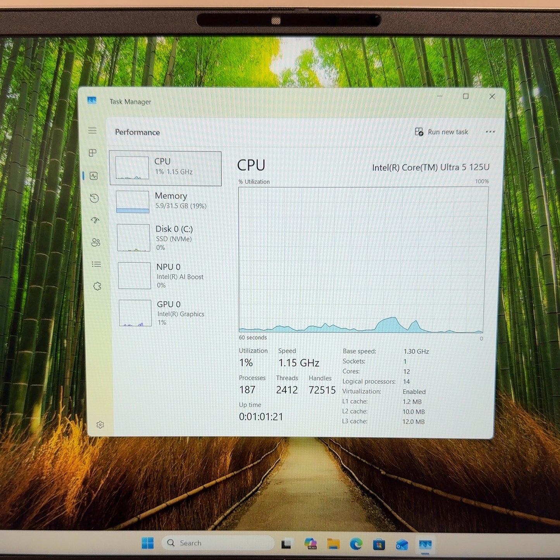Open the Services puzzle-piece icon
The height and width of the screenshot is (560, 560).
(x=97, y=286)
